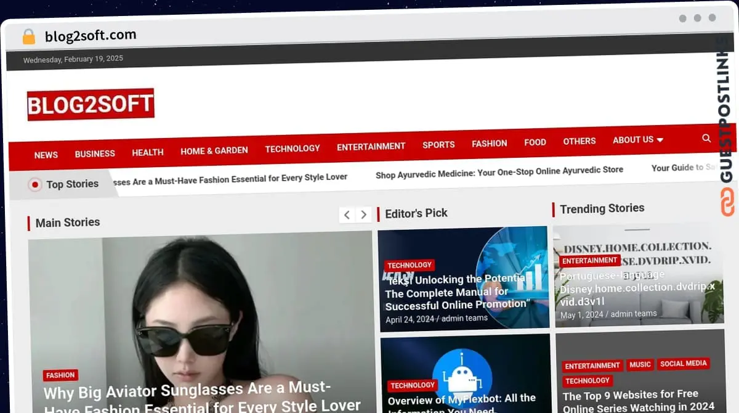The width and height of the screenshot is (739, 413).
Task: Click the Editor's Pick heading
Action: point(416,213)
